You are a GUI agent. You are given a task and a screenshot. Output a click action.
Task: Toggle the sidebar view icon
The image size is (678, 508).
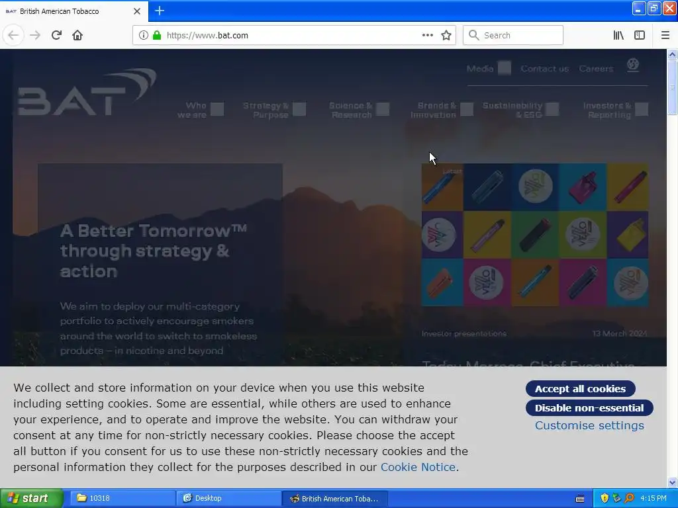click(640, 36)
